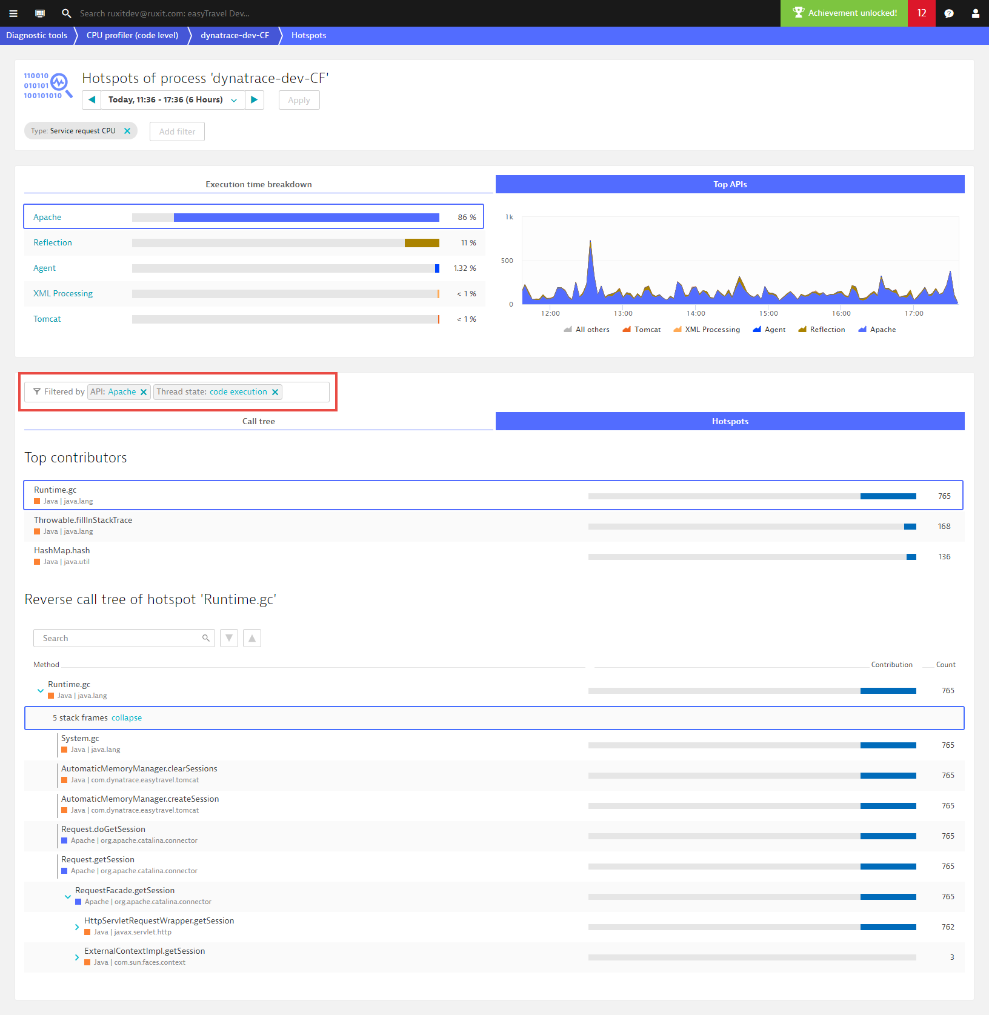Screen dimensions: 989x1015
Task: Toggle Apache legend entry in chart
Action: [x=877, y=330]
